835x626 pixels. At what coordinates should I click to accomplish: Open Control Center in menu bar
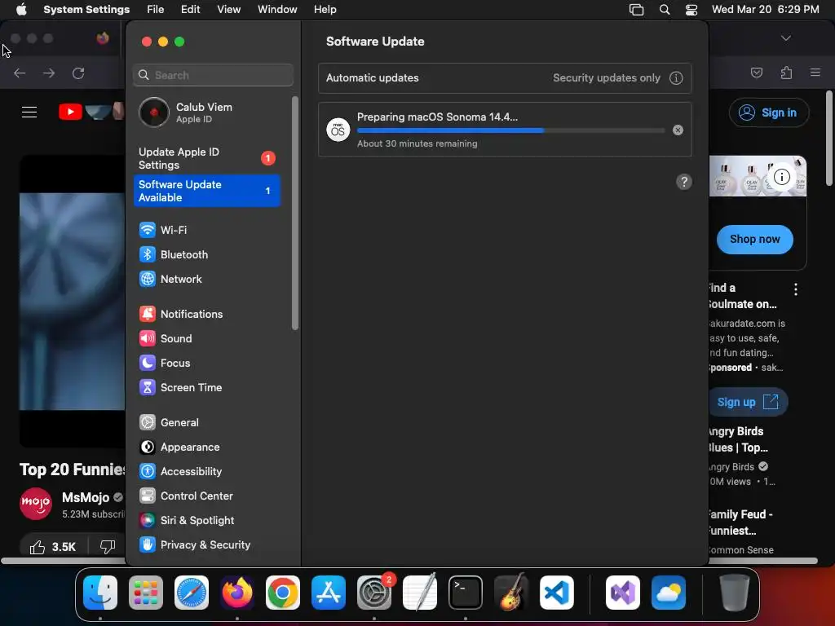click(x=691, y=10)
